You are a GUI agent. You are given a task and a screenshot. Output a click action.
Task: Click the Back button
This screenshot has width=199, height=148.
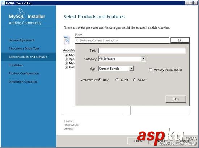pos(138,141)
